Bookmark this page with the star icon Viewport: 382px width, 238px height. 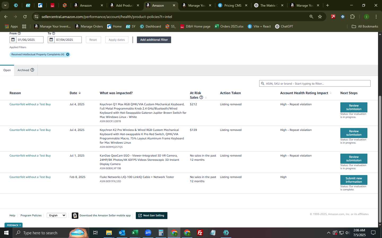320,17
